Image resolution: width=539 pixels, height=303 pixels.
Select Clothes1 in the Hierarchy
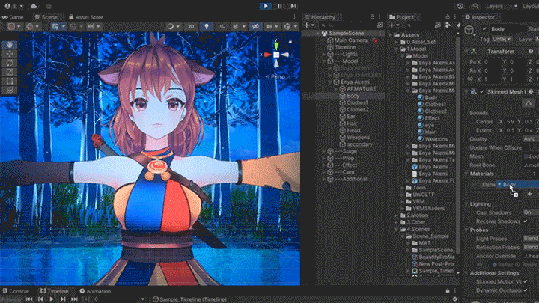pyautogui.click(x=357, y=102)
